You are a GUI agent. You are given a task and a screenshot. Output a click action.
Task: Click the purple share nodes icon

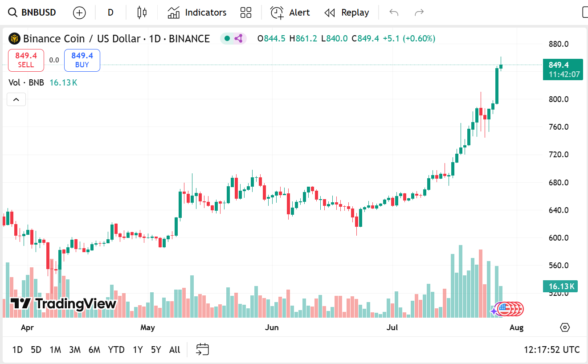[239, 39]
